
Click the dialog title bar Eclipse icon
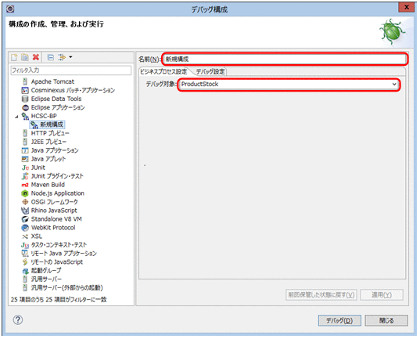point(10,9)
